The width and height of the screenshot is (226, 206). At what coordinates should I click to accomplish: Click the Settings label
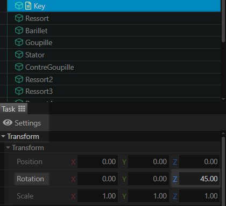pos(28,123)
